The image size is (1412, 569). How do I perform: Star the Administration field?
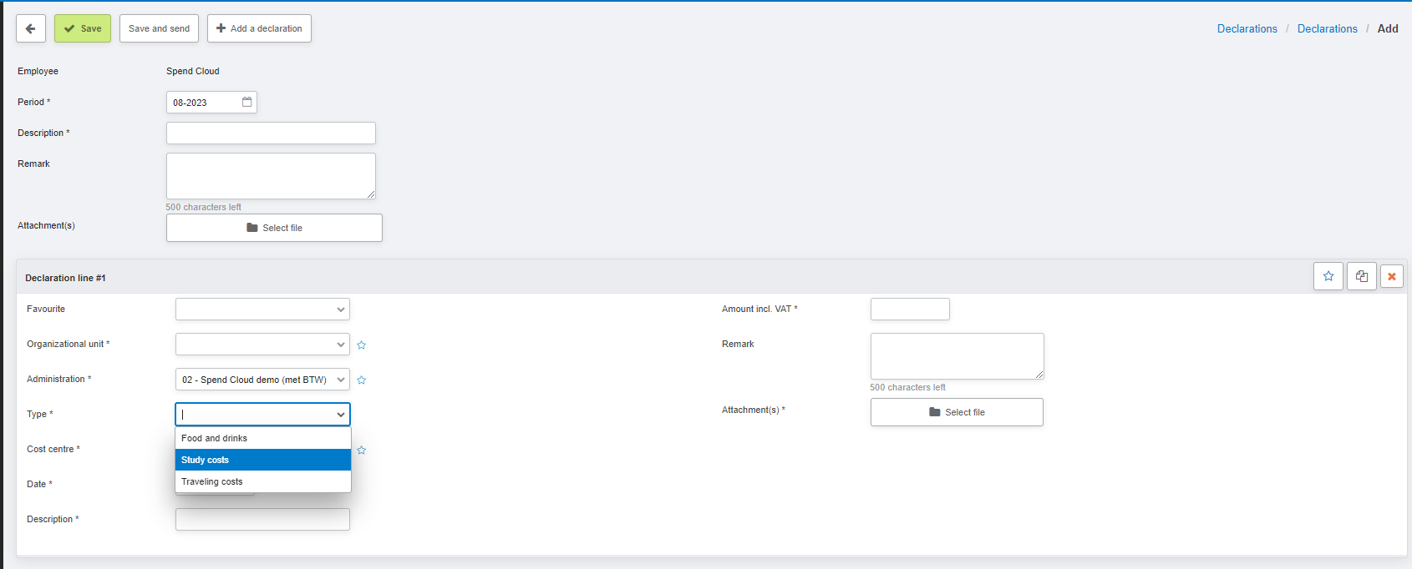click(x=362, y=380)
